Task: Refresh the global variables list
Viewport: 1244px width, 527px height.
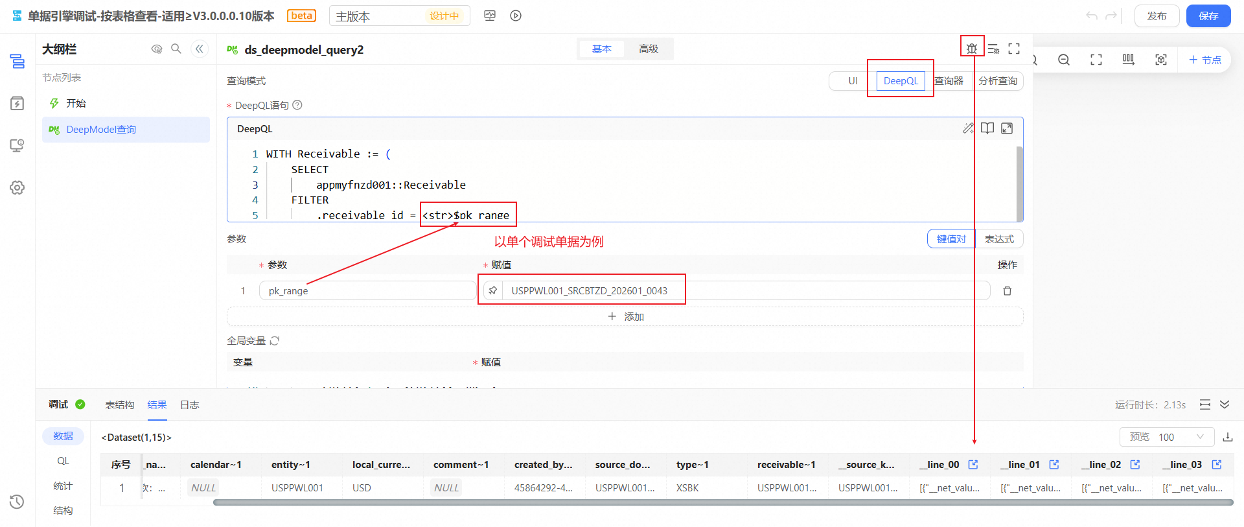Action: pyautogui.click(x=275, y=341)
